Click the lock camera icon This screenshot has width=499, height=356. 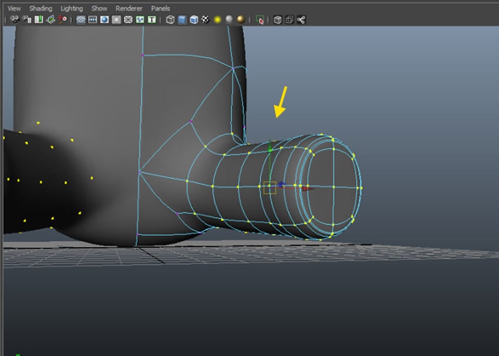tap(27, 19)
